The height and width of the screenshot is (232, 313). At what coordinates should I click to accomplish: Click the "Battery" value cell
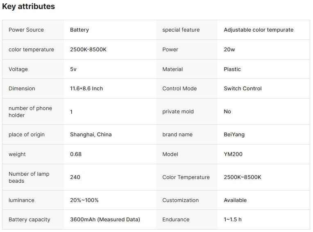click(79, 30)
